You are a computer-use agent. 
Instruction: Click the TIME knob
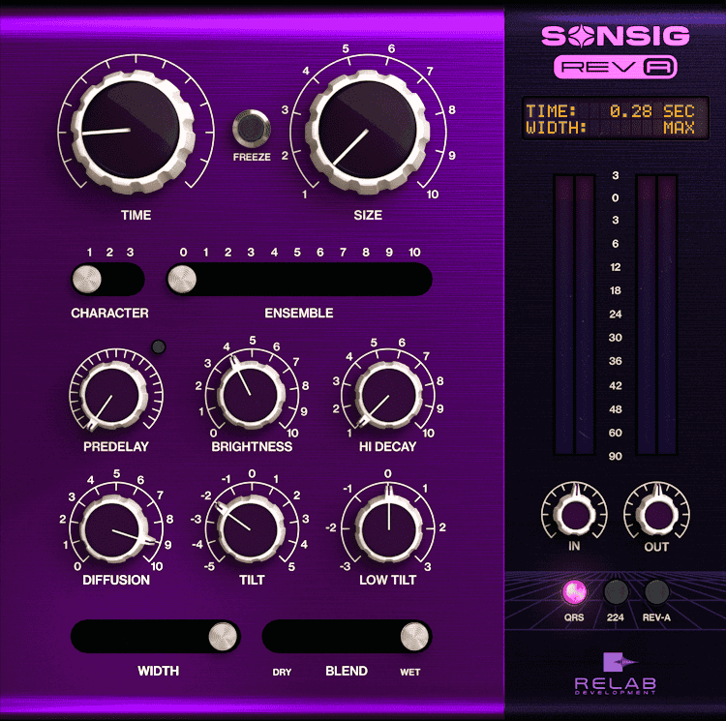134,131
